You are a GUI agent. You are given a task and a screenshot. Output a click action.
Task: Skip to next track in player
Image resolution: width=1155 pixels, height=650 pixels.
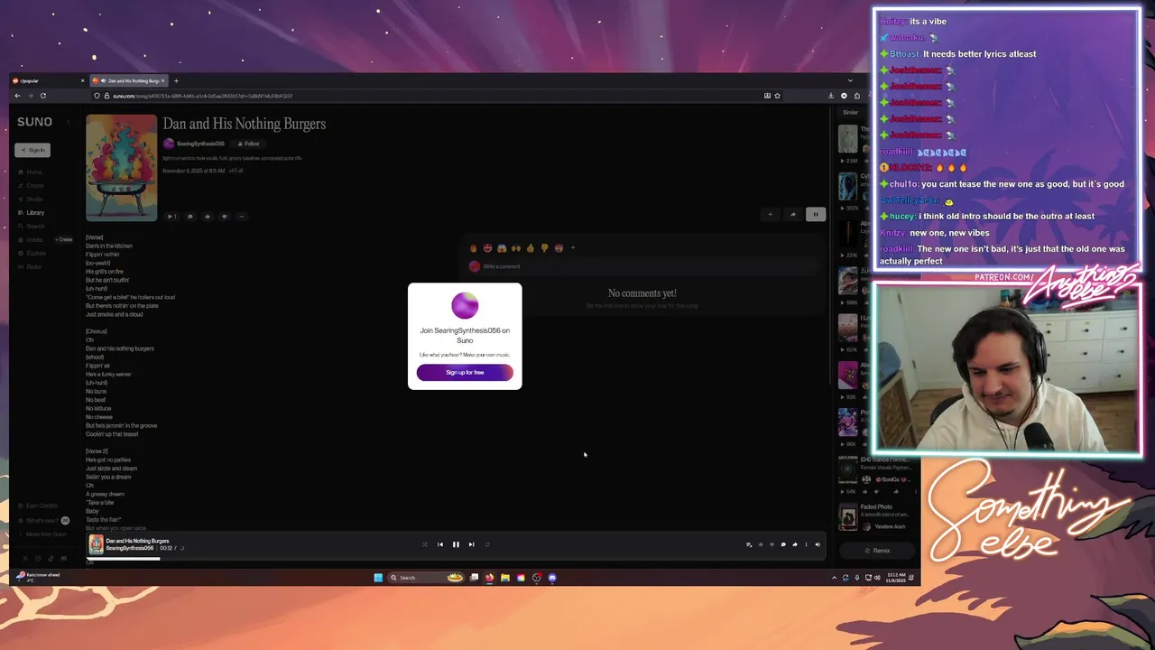(471, 544)
